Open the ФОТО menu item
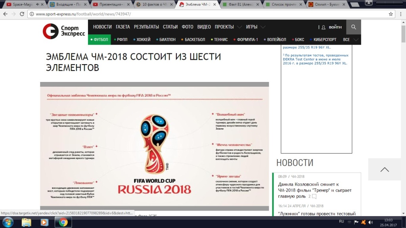 pyautogui.click(x=188, y=27)
